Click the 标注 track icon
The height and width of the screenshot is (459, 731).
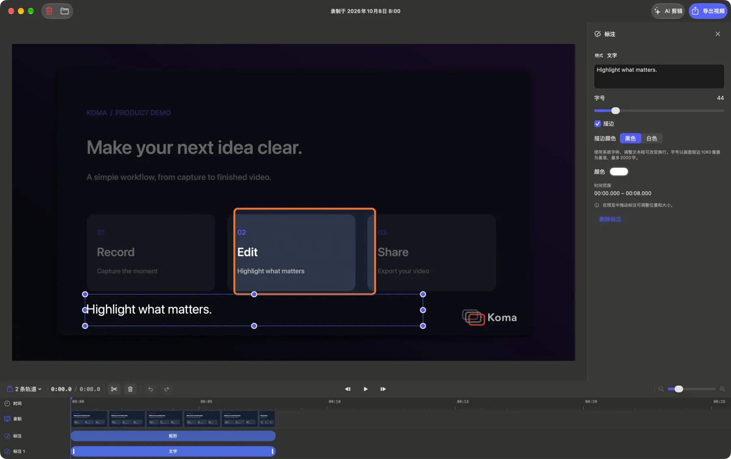[x=7, y=436]
